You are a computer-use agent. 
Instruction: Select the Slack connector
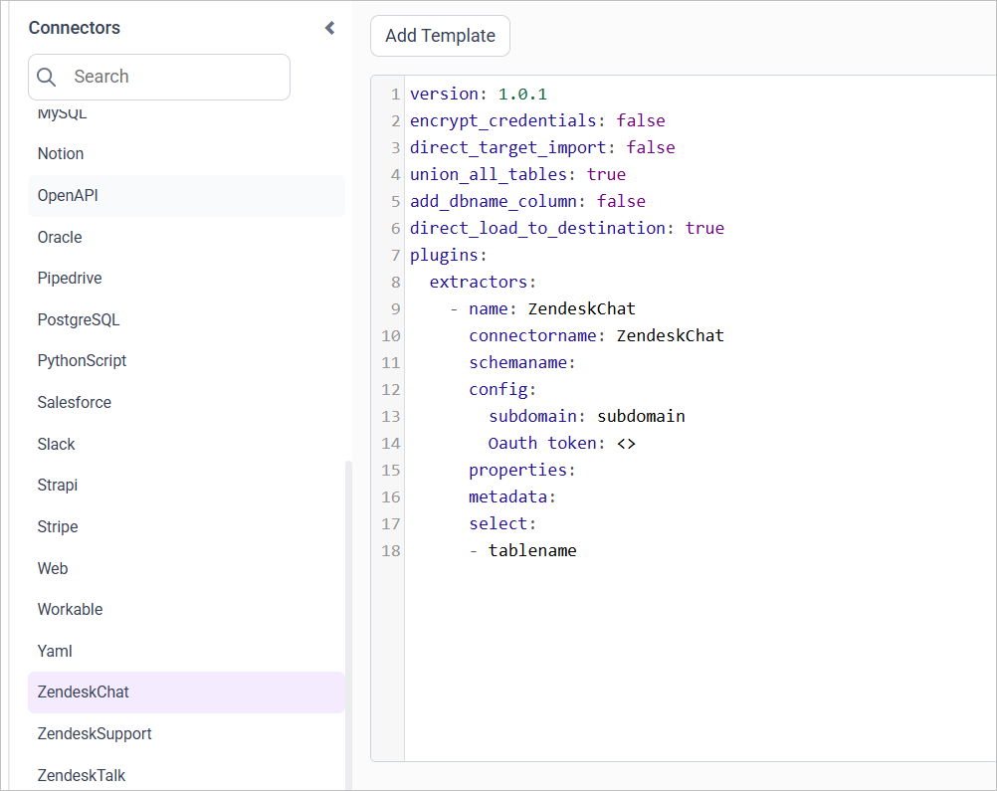click(56, 444)
